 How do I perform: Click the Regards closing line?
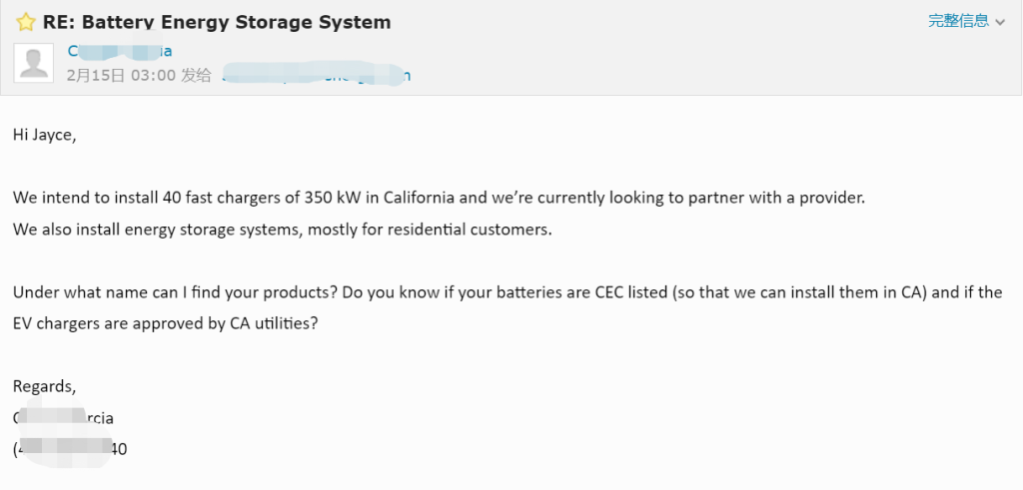[44, 386]
